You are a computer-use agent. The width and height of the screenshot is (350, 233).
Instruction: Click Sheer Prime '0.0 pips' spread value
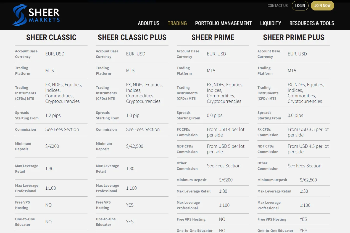coord(215,115)
